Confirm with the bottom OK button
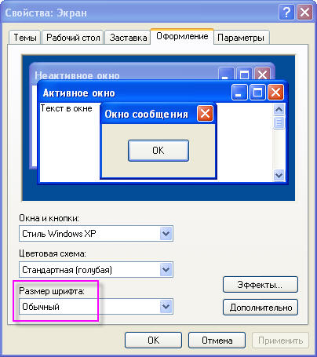The image size is (317, 357). (x=153, y=341)
